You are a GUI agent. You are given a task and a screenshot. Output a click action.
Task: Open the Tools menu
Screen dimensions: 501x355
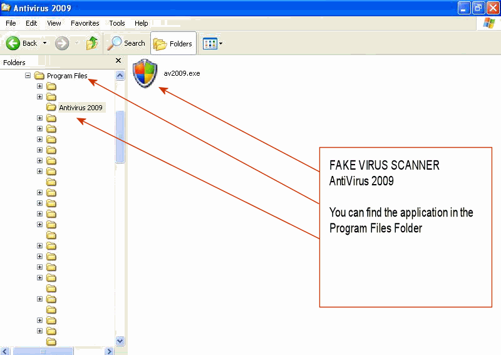click(117, 23)
